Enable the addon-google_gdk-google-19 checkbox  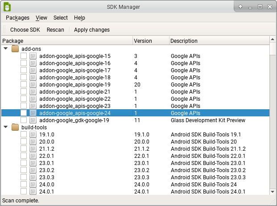click(x=24, y=120)
